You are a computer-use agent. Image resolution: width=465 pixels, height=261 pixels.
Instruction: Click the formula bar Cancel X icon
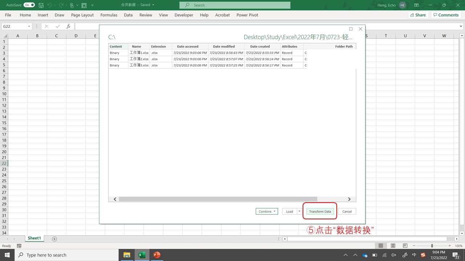(46, 26)
